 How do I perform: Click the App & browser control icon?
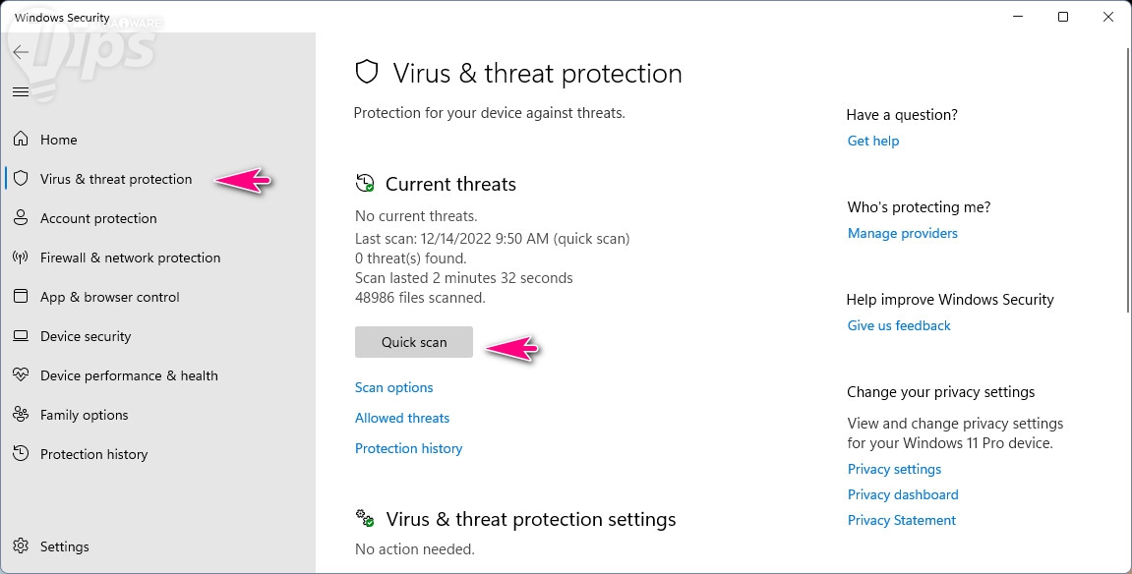pos(21,297)
